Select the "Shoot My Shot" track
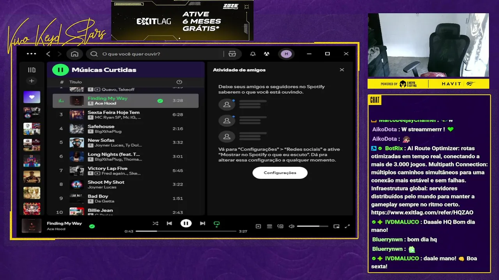The width and height of the screenshot is (499, 280). (x=126, y=184)
